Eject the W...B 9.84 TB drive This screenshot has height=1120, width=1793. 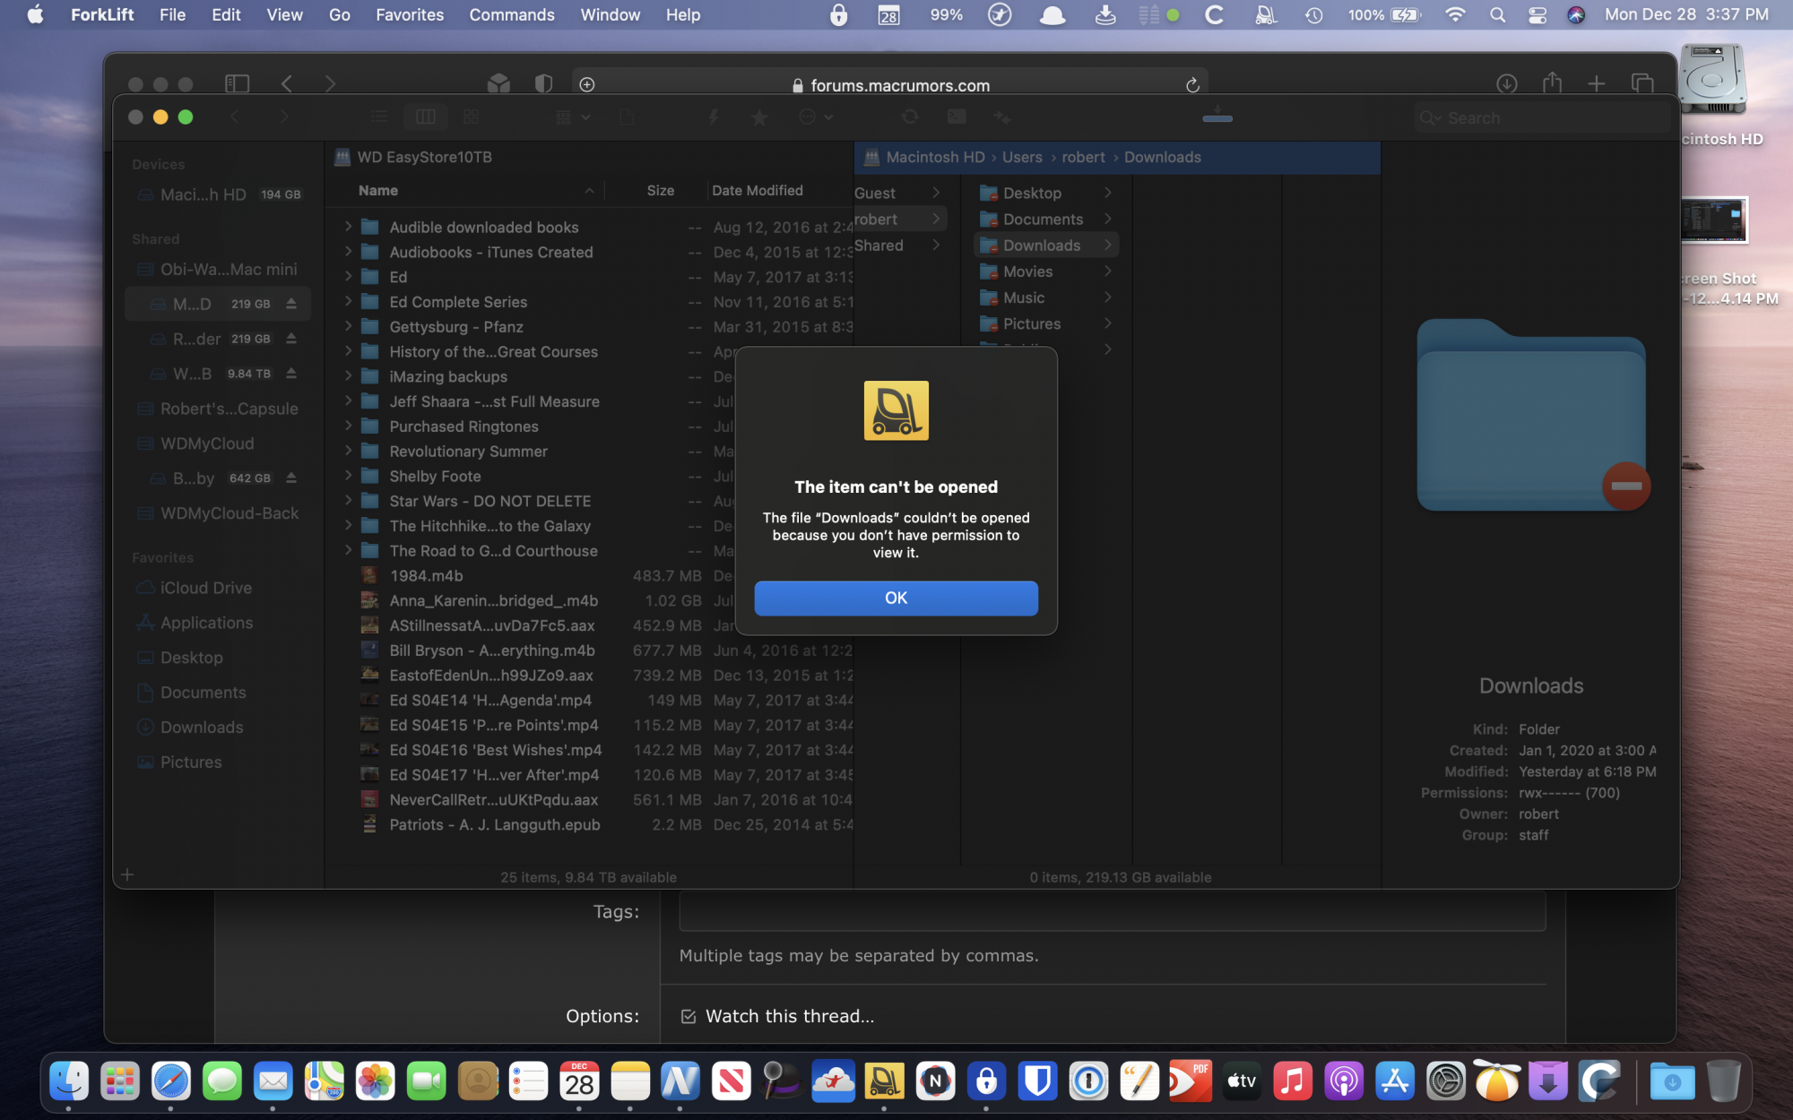tap(291, 374)
